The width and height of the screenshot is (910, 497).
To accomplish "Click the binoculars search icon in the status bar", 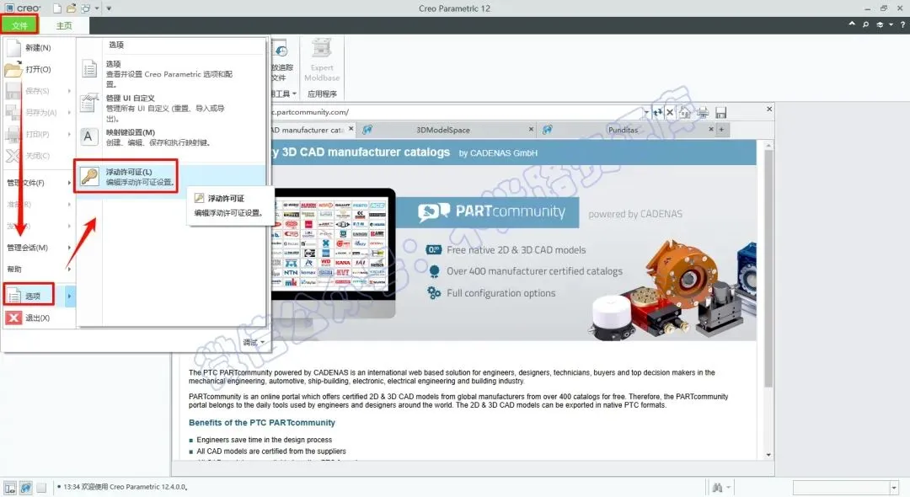I will coord(717,488).
